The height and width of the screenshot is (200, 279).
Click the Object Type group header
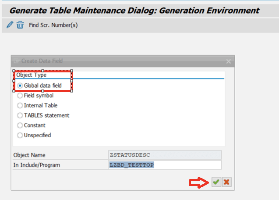click(x=32, y=75)
